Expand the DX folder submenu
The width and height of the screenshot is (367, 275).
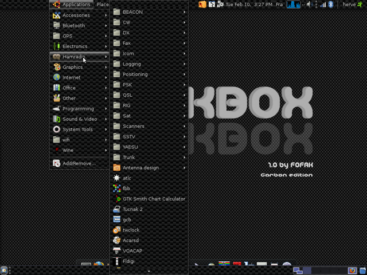pyautogui.click(x=149, y=33)
